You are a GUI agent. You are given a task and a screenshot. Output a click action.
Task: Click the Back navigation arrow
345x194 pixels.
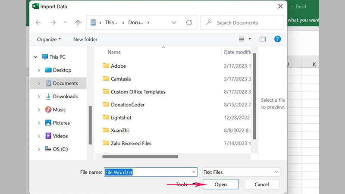tap(38, 22)
